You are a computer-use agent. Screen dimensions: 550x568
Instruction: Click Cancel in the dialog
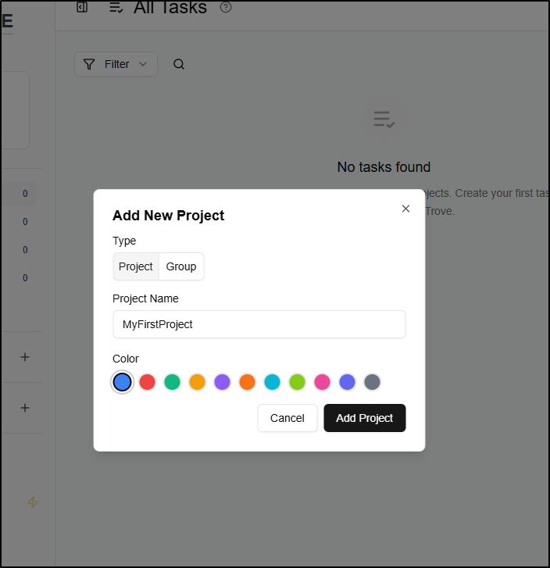tap(287, 418)
